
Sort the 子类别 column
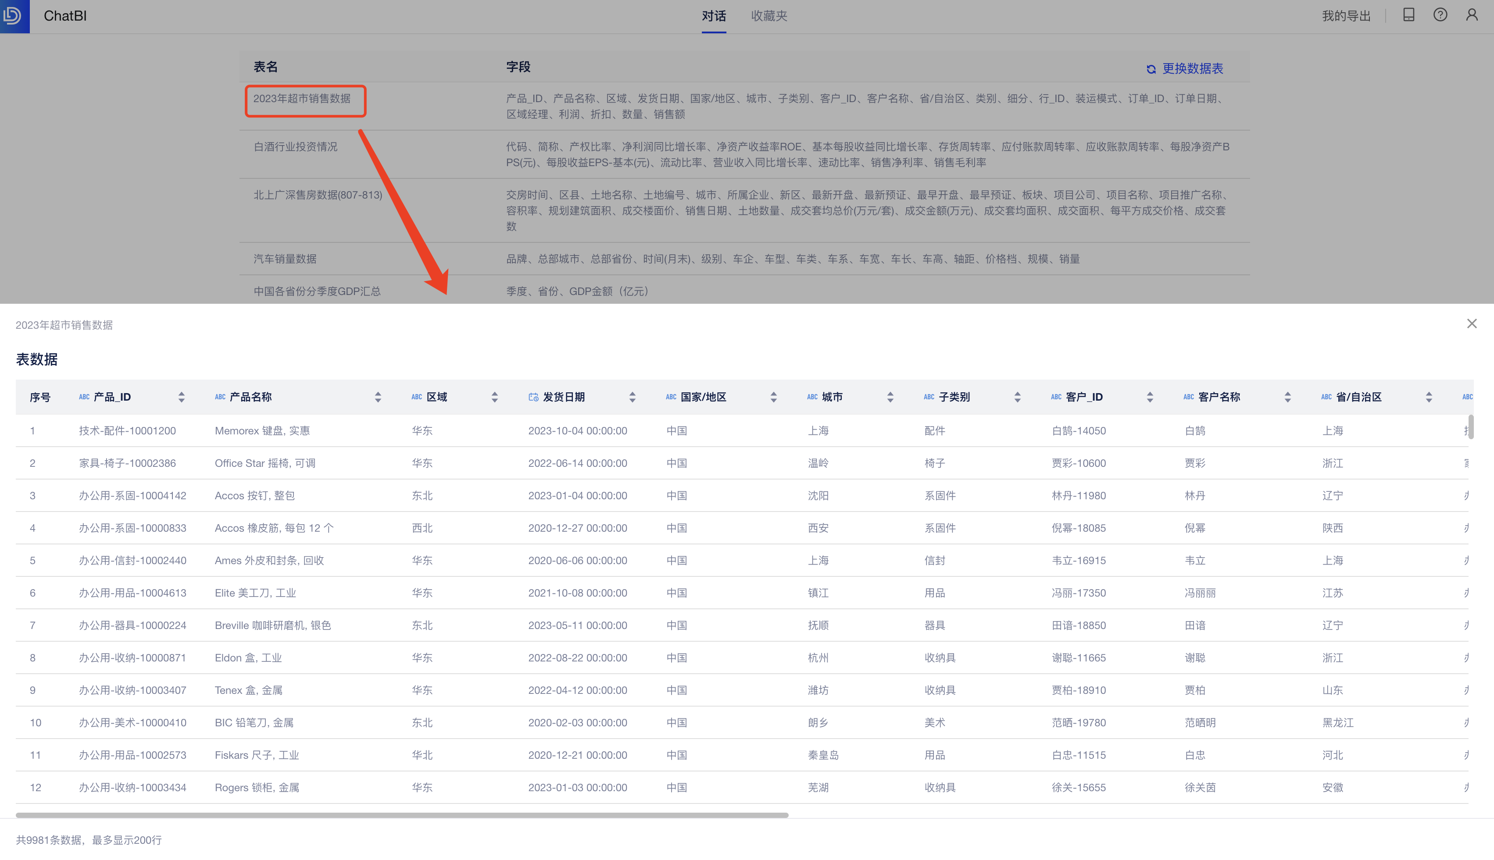pos(1017,397)
